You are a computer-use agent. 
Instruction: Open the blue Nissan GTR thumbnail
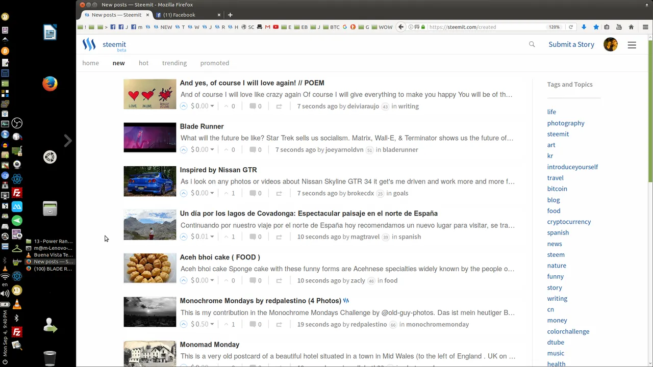pos(150,181)
